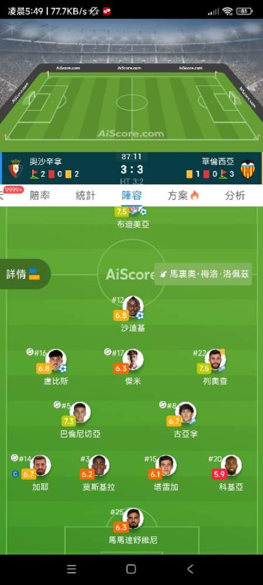Tap goal ball icon on 沙迪基
Screen dimensions: 263x585
(140, 316)
